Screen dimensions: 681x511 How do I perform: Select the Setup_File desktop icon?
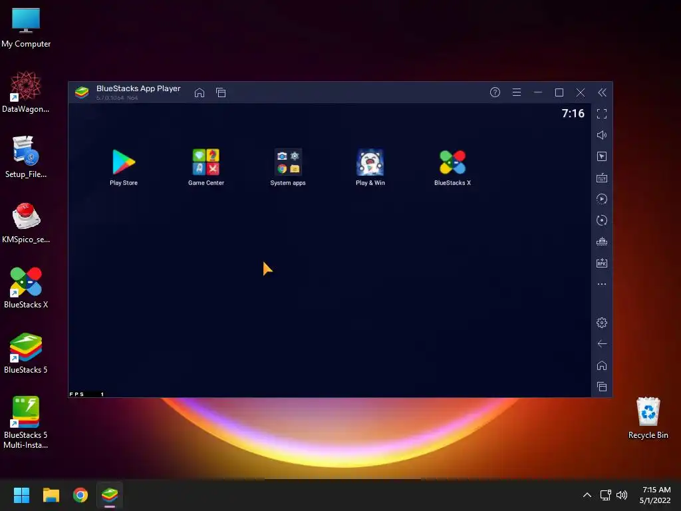[x=26, y=157]
